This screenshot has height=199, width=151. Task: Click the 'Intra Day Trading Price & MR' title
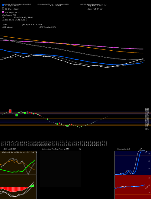coord(56,149)
